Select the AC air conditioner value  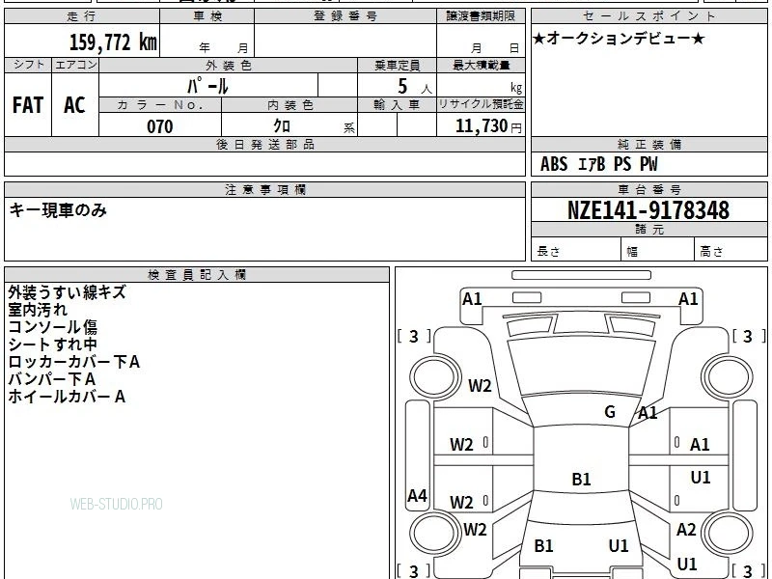pyautogui.click(x=74, y=105)
